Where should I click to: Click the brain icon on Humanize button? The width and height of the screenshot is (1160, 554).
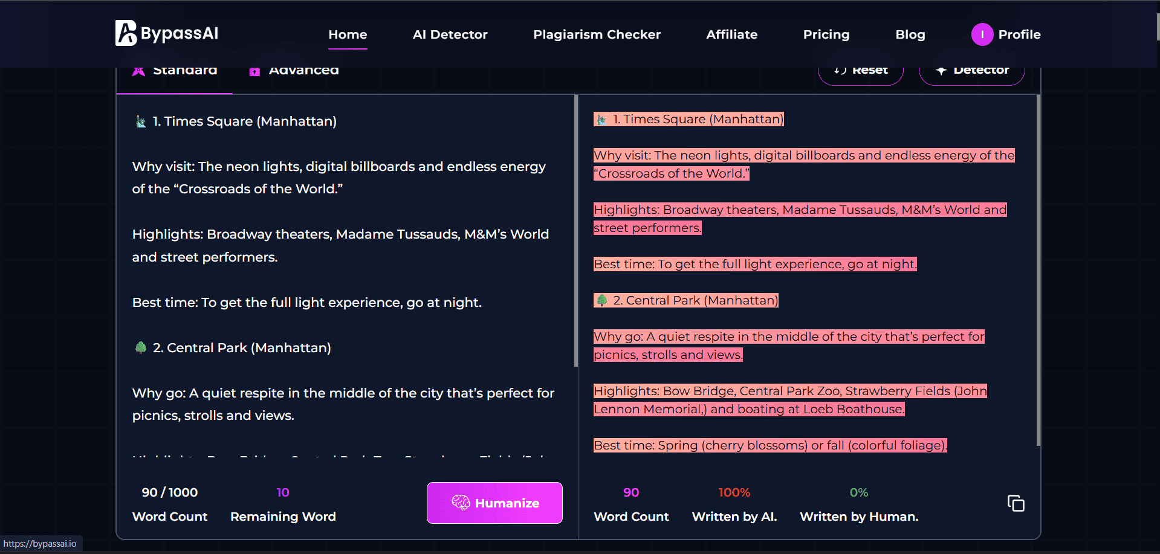coord(461,503)
